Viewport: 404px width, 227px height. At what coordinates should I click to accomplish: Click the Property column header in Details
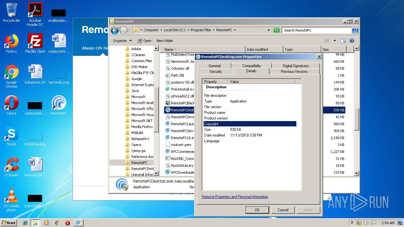tap(215, 81)
